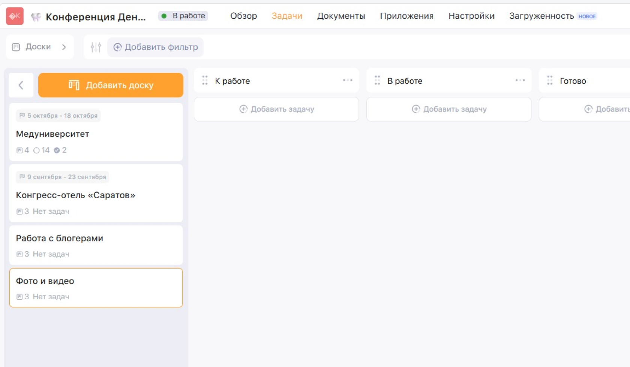The height and width of the screenshot is (367, 630).
Task: Click the project emoji icon beside the title
Action: tap(36, 16)
